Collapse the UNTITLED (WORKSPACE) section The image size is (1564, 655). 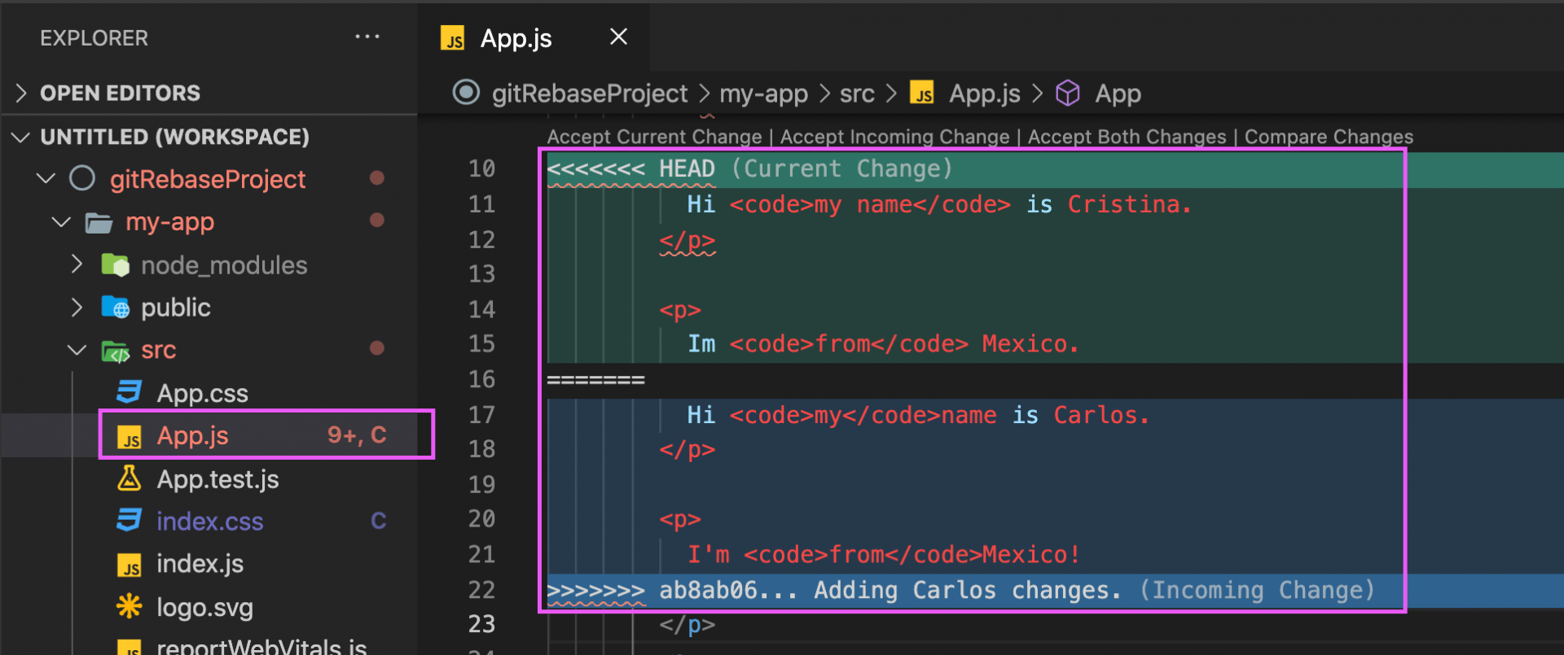coord(21,137)
